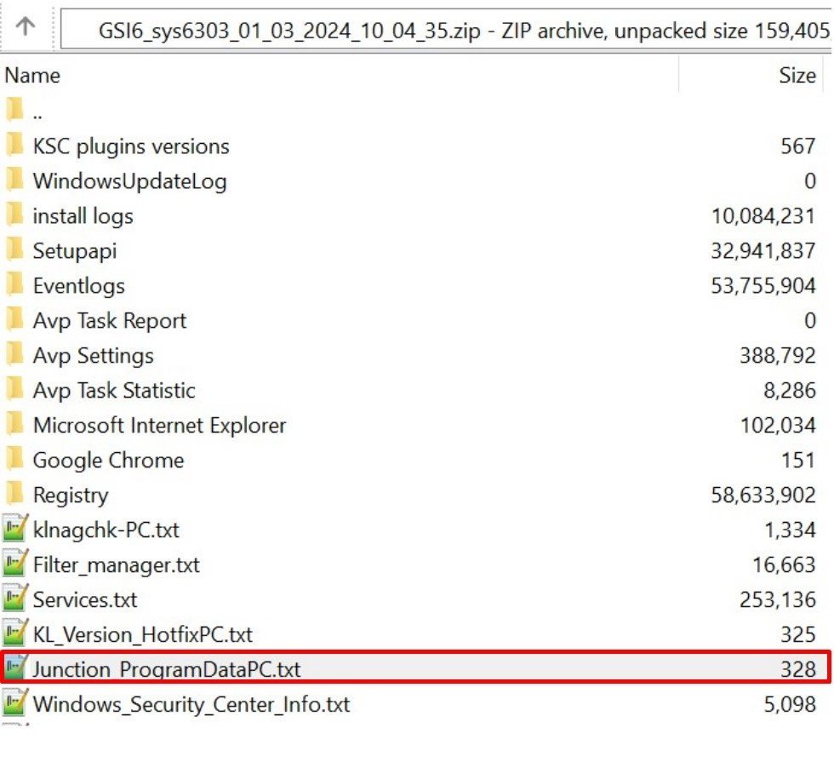Select the parent folder '..' icon

coord(15,110)
